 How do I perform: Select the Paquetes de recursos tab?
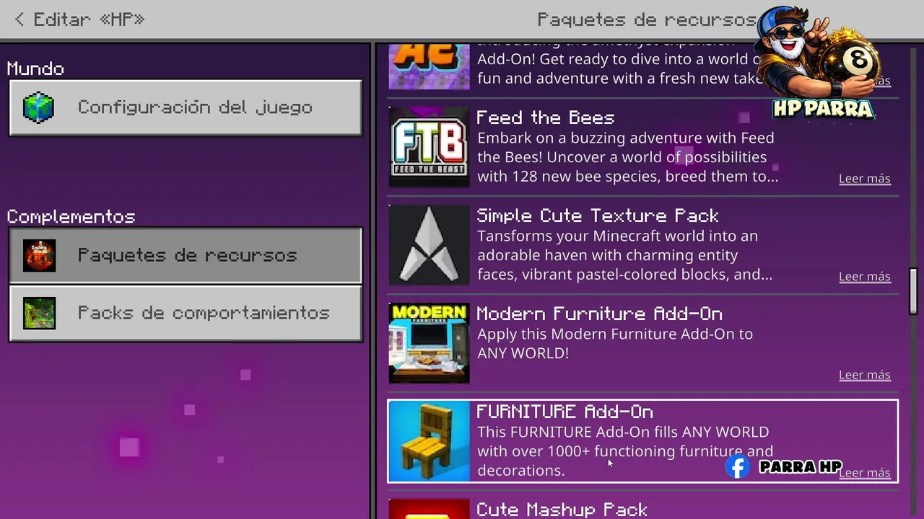pyautogui.click(x=186, y=255)
